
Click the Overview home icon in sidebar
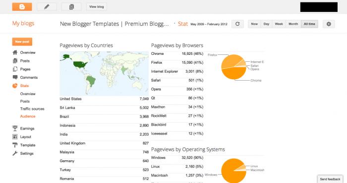15,52
